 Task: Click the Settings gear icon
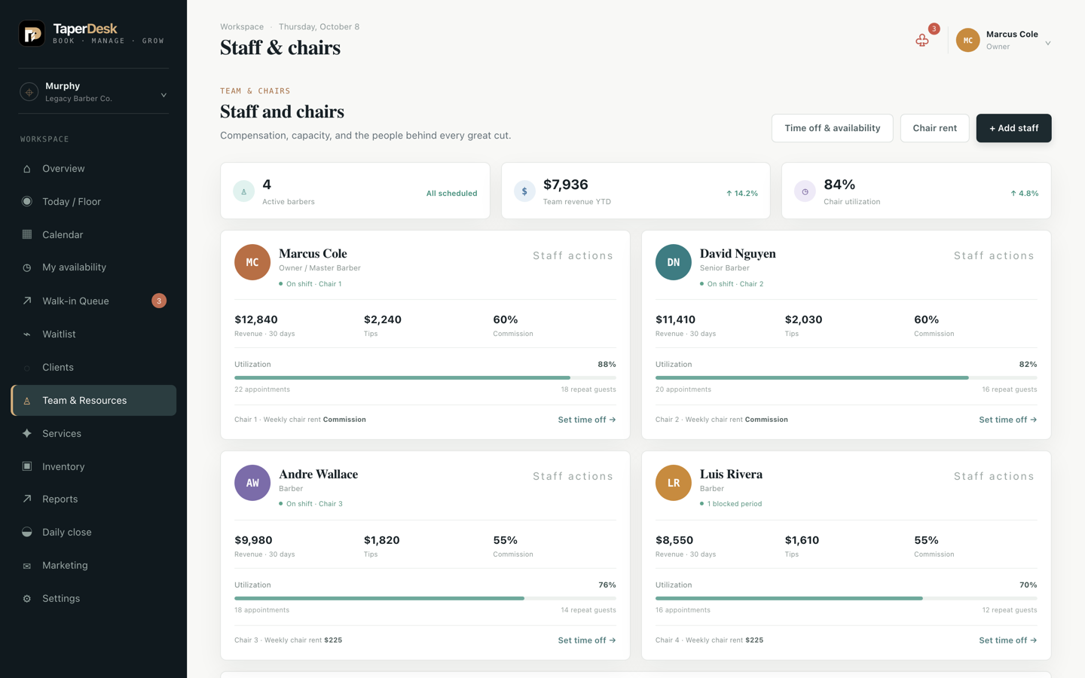27,598
